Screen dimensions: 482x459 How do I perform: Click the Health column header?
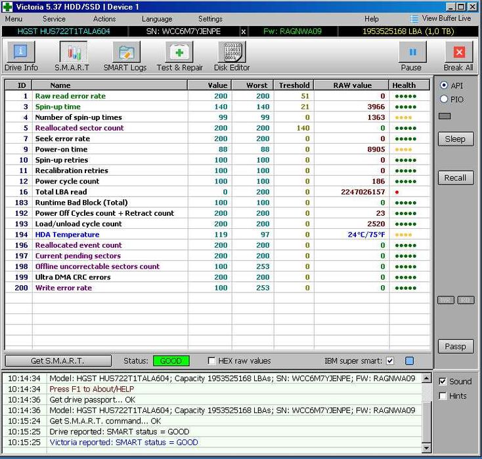(410, 85)
